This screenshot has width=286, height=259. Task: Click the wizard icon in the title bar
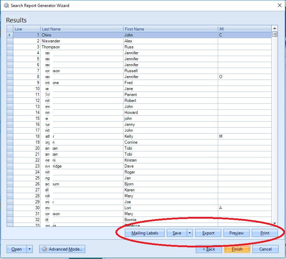6,5
